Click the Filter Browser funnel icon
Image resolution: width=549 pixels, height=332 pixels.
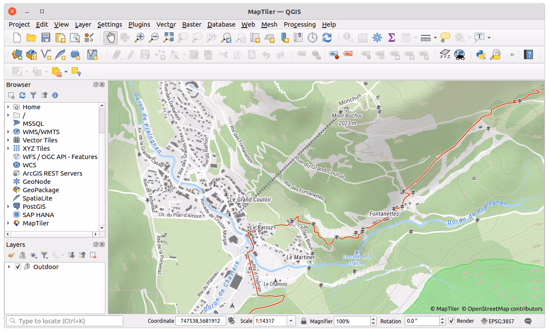click(33, 95)
